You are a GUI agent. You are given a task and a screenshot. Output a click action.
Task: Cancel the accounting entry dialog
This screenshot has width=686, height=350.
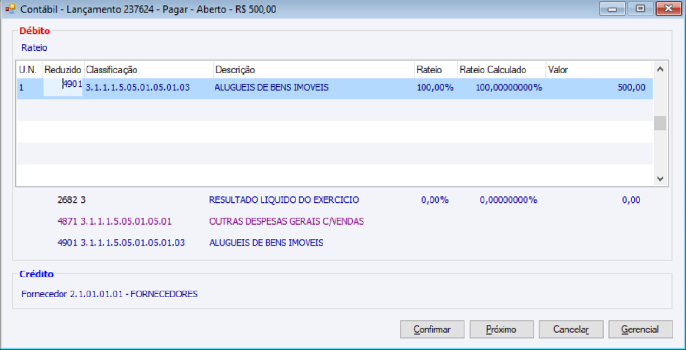point(571,330)
